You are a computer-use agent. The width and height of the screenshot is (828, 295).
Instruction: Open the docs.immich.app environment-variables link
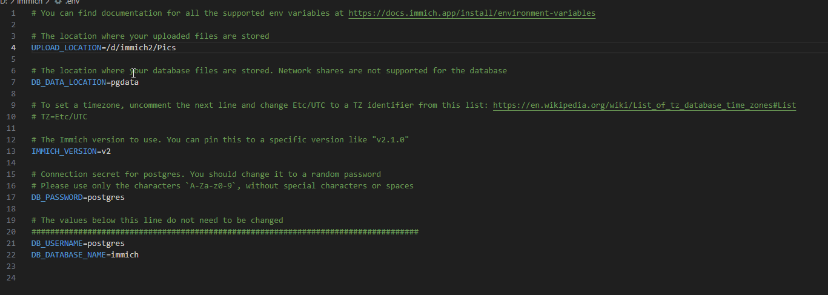(x=472, y=13)
